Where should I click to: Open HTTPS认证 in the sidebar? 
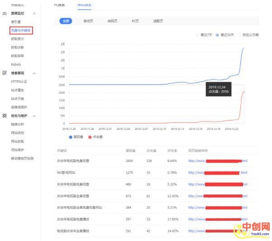point(19,82)
